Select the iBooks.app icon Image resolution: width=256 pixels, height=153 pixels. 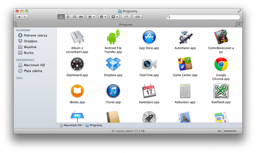coord(77,91)
